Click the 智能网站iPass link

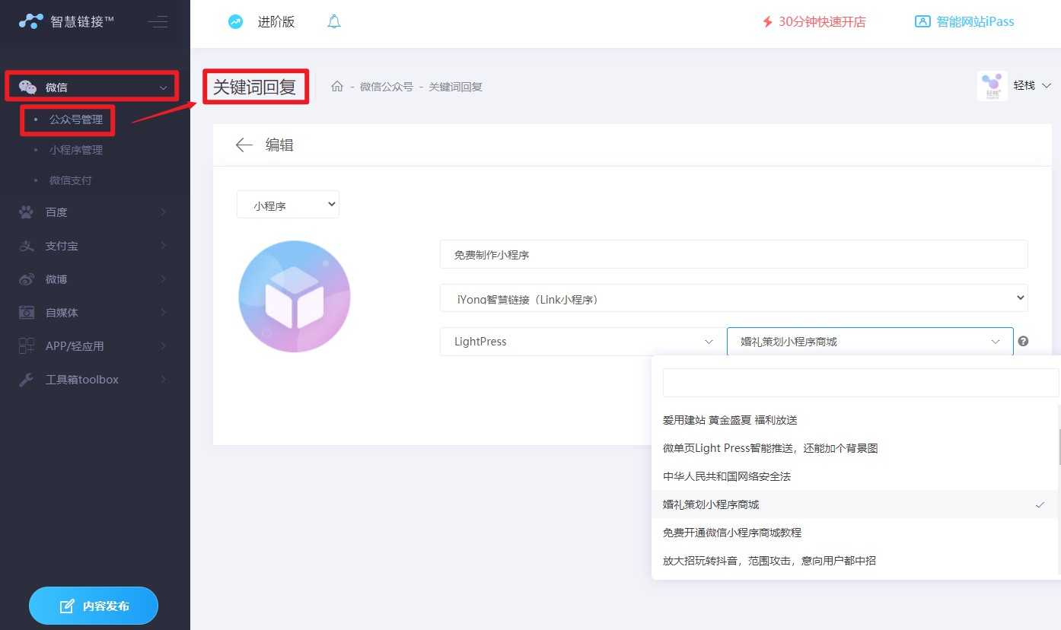pyautogui.click(x=975, y=21)
